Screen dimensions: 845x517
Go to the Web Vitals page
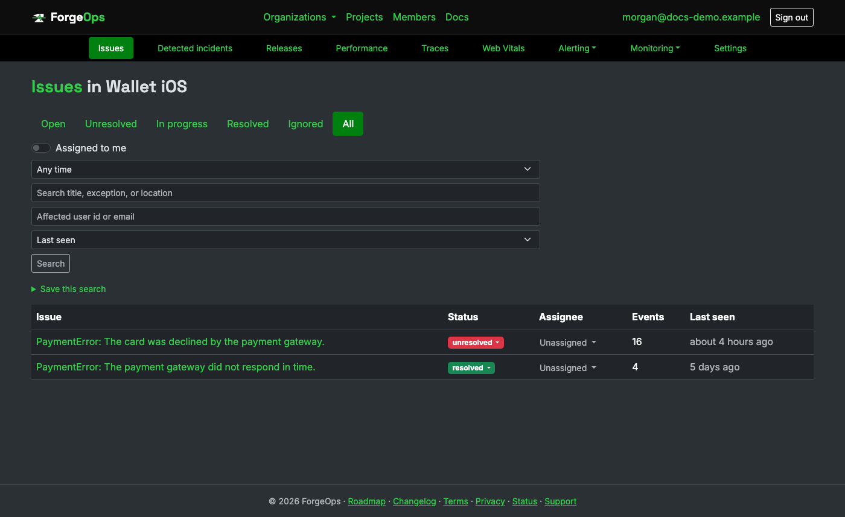(x=503, y=48)
